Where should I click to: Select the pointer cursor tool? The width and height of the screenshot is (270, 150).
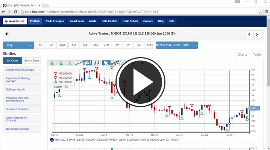click(106, 63)
